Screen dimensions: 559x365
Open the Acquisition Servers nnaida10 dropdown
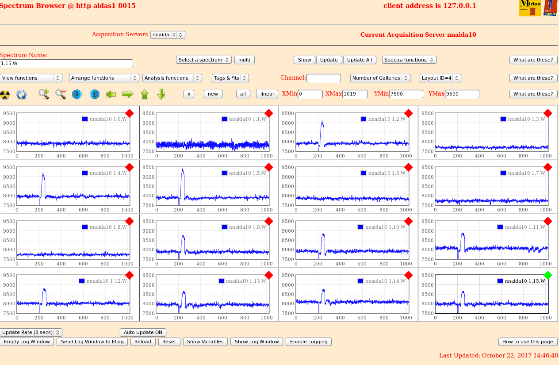pos(168,35)
